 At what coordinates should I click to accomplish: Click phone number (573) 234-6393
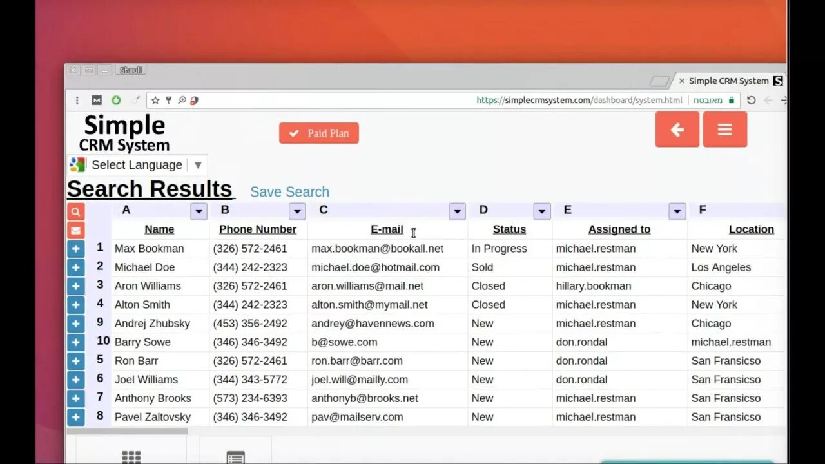(x=250, y=398)
